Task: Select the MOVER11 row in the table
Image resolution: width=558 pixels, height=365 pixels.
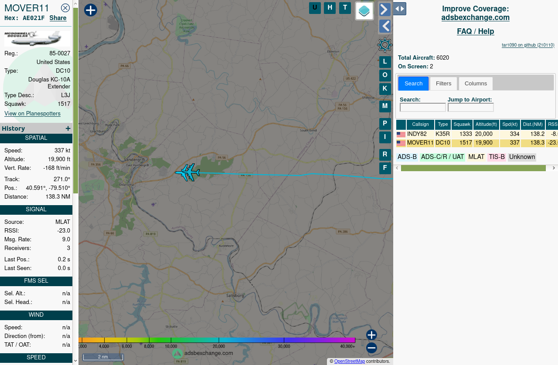Action: [477, 143]
